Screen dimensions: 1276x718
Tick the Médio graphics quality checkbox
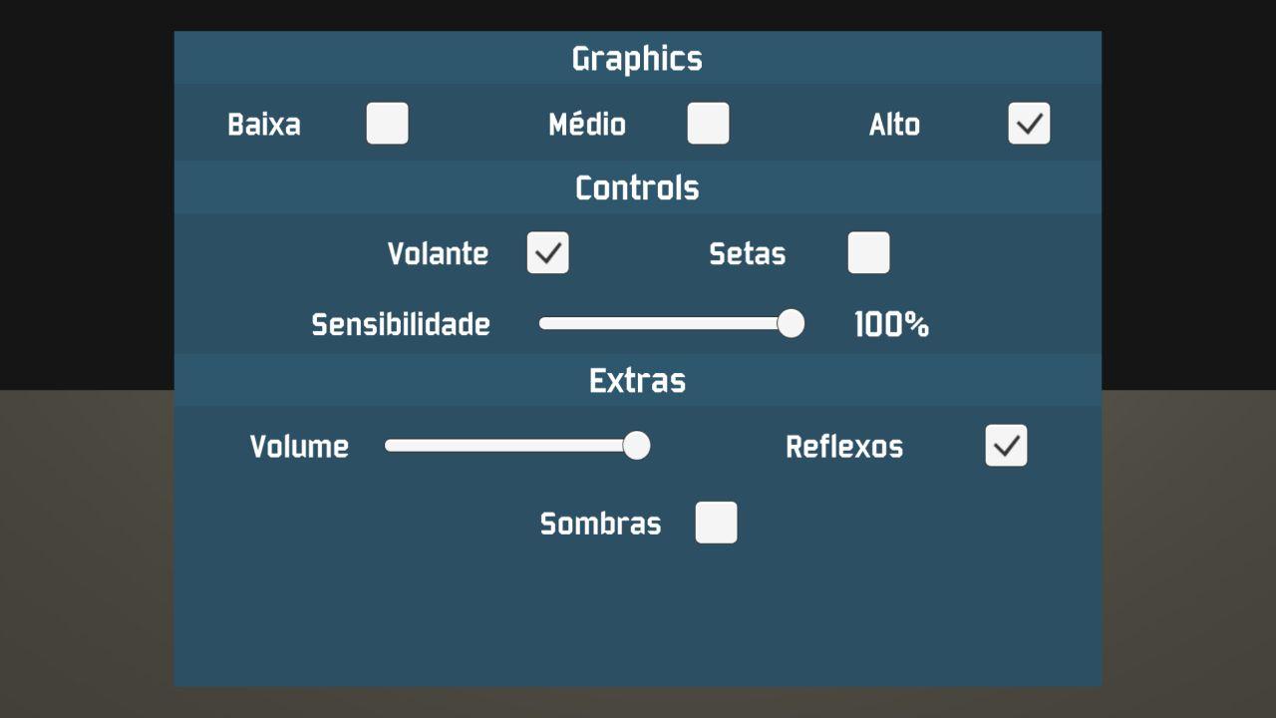click(708, 124)
